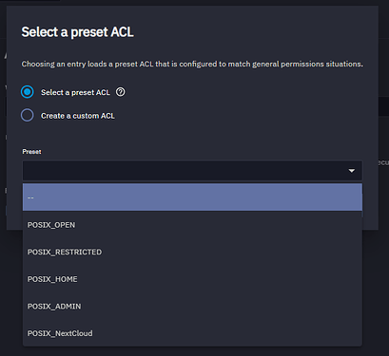
Task: Click the Preset dropdown arrow
Action: pos(351,171)
